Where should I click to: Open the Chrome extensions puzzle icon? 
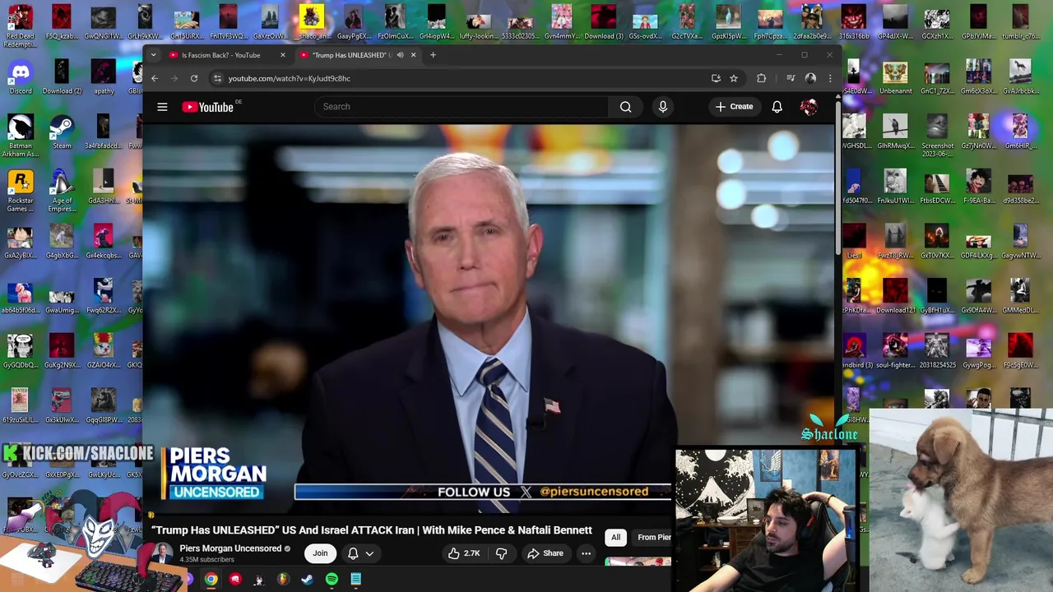[761, 78]
